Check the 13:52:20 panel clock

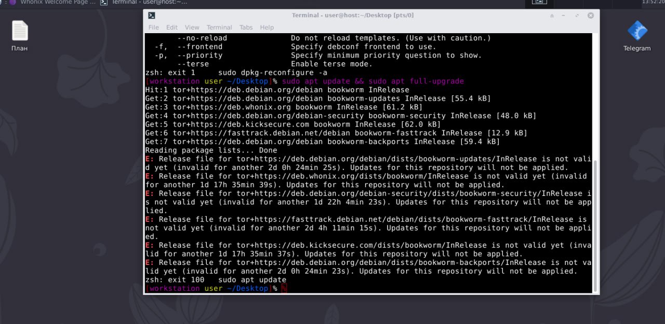tap(654, 2)
